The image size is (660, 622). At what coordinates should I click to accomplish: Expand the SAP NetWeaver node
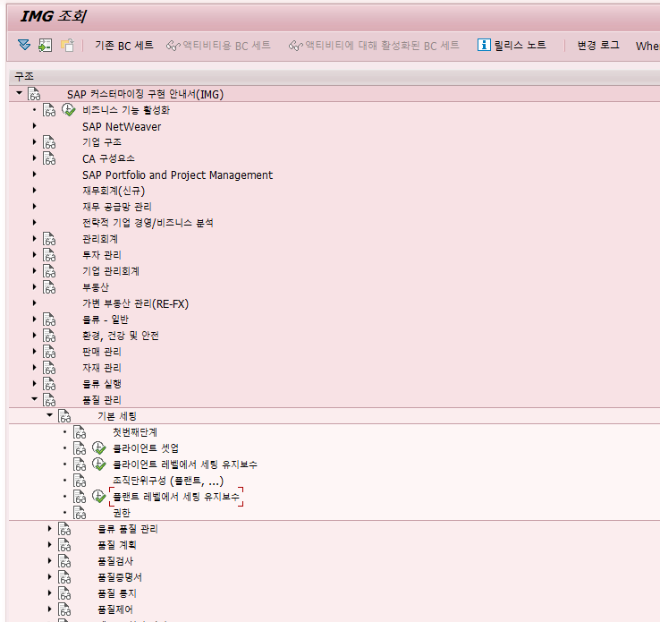(x=35, y=126)
